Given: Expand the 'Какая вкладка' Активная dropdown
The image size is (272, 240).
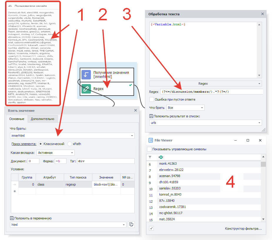Looking at the screenshot, I should (x=72, y=153).
